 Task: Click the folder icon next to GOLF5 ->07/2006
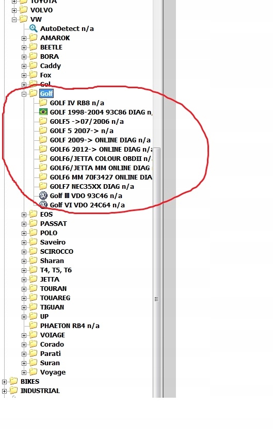pos(43,121)
